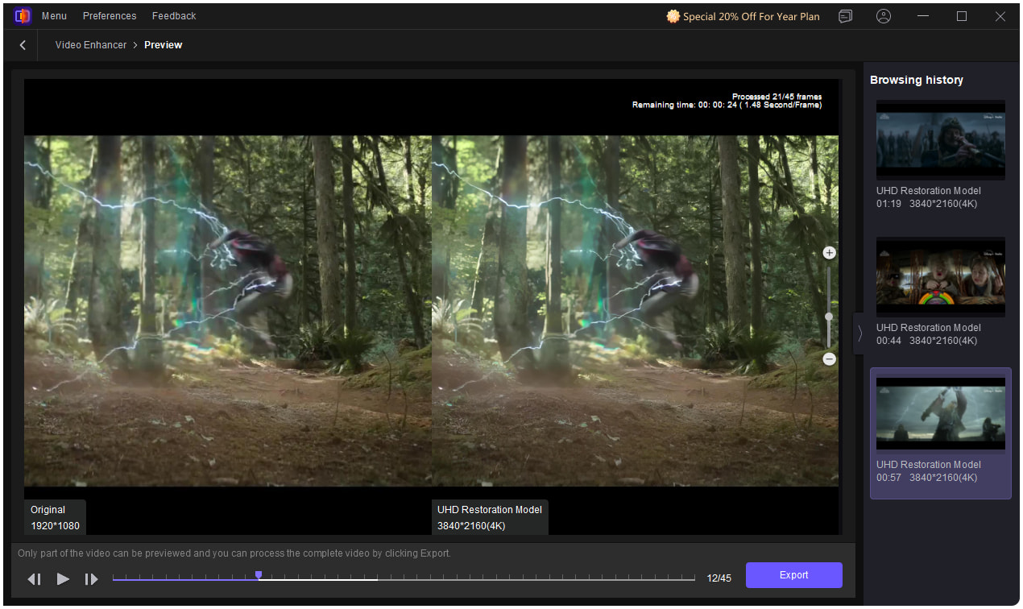
Task: Click the UHD Restoration Model 3840*2160(4K) label
Action: pyautogui.click(x=490, y=518)
